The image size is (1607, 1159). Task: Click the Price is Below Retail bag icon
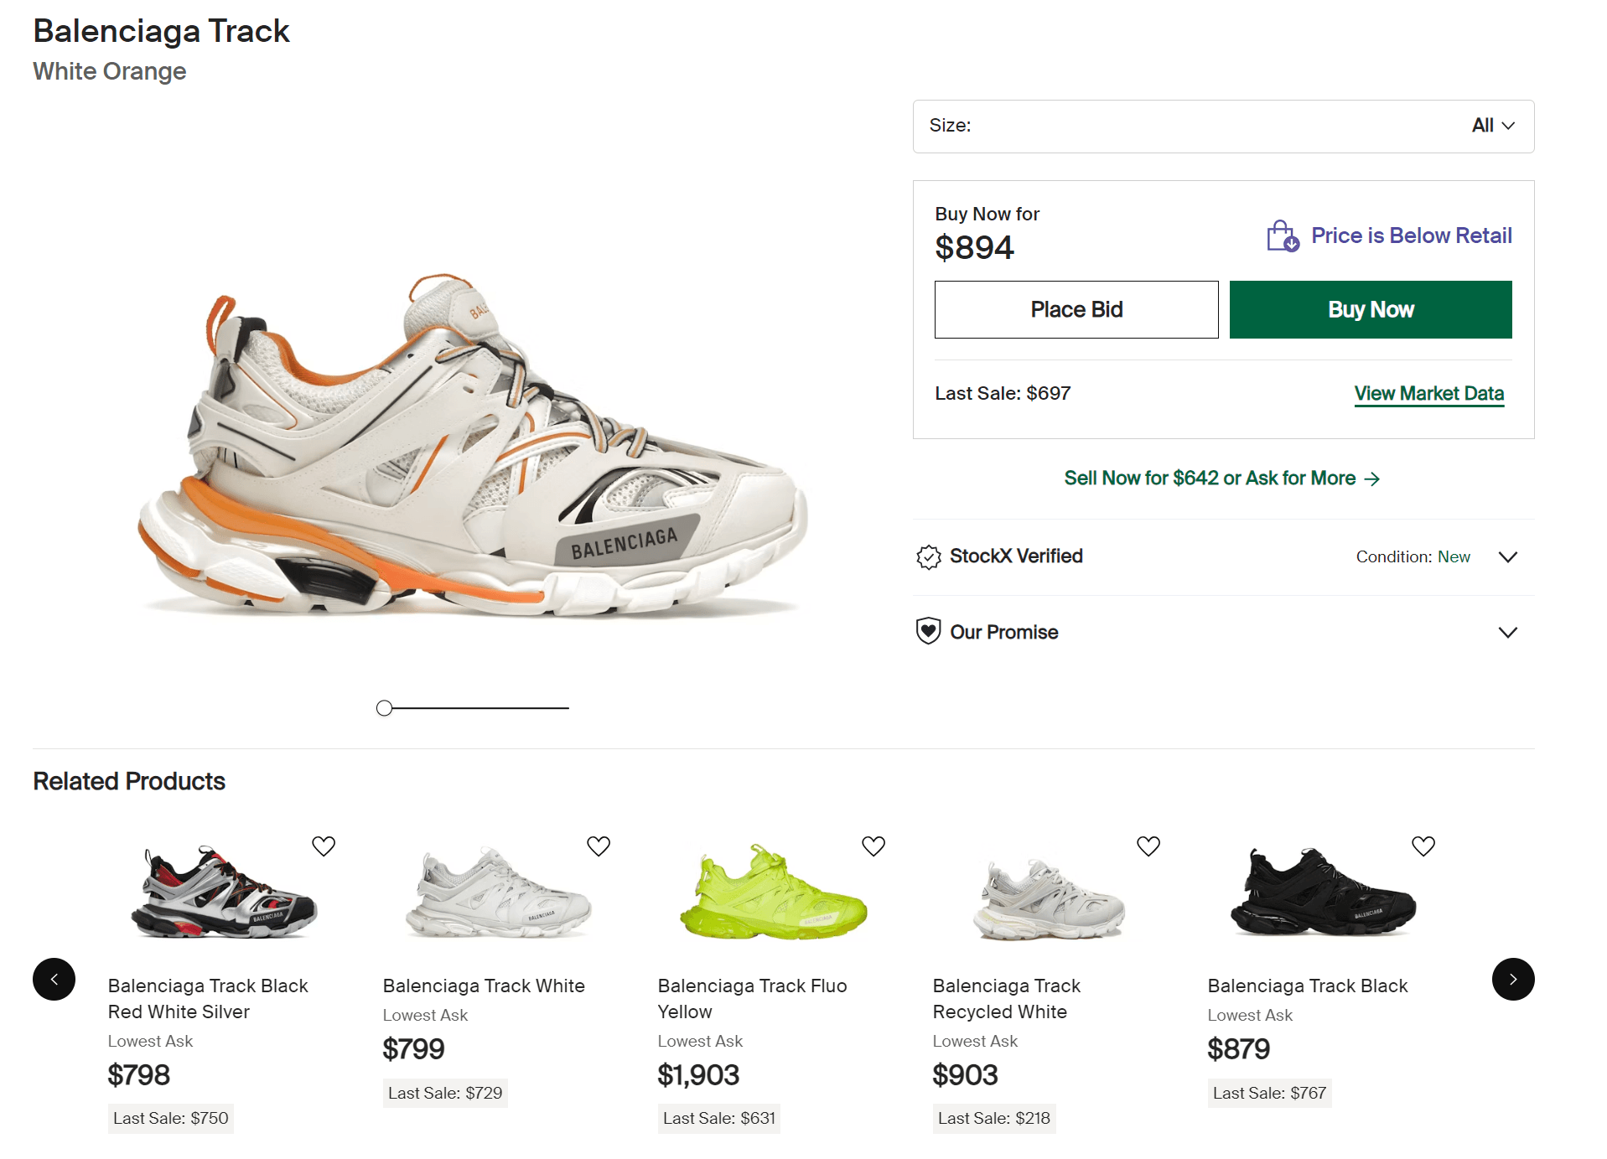1283,236
